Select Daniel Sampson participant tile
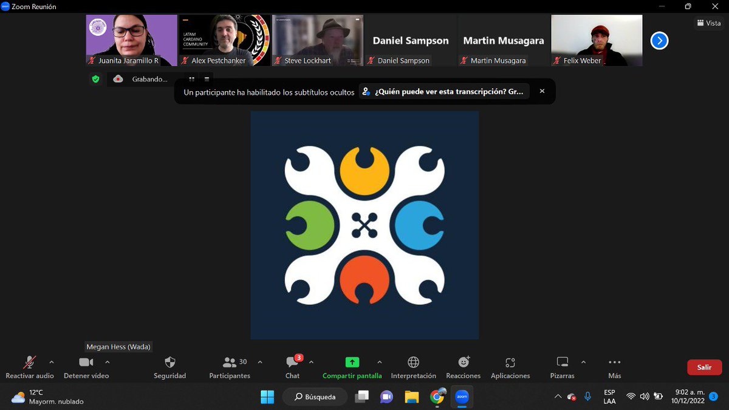Screen dimensions: 729x410 411,41
